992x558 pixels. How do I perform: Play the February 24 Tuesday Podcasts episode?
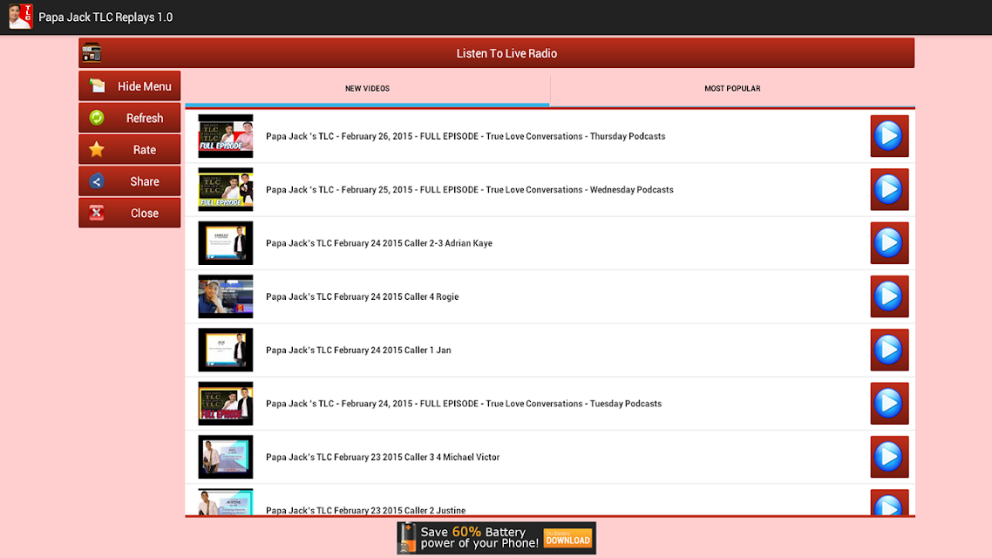pos(889,403)
